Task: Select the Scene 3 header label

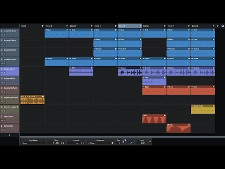Action: (73, 26)
